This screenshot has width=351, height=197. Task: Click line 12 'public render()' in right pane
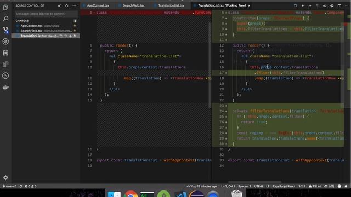(x=251, y=45)
